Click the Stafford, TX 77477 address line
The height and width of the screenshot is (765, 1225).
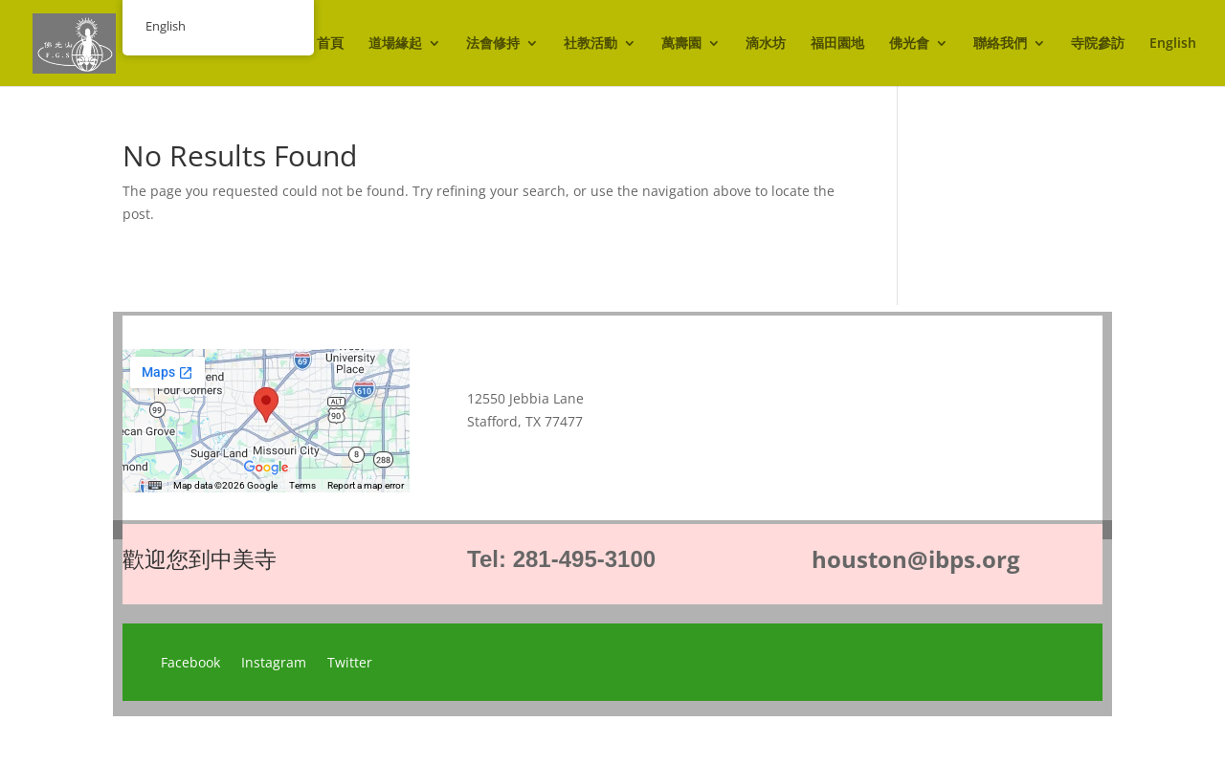[x=524, y=422]
